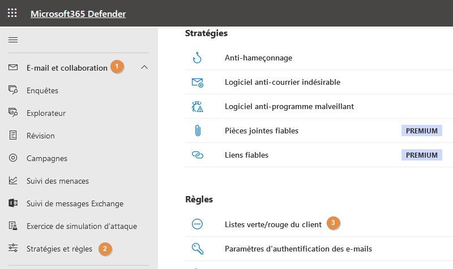
Task: Click the Campagnes target icon
Action: pyautogui.click(x=13, y=158)
